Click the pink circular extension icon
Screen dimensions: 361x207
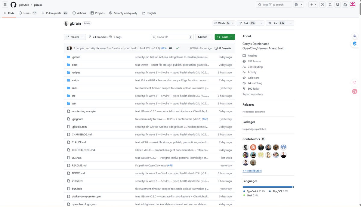click(355, 91)
